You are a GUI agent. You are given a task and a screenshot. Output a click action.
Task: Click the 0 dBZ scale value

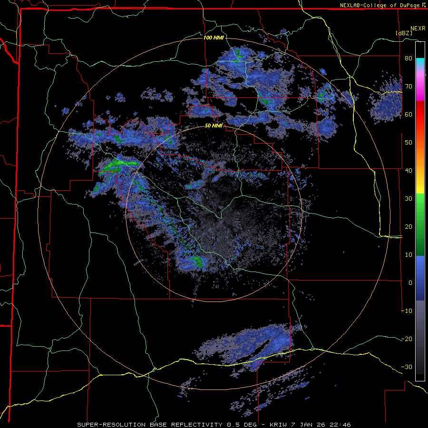coord(410,283)
